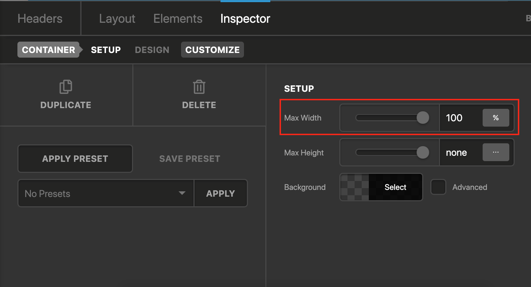Click the Delete trash can icon
The image size is (531, 287).
(x=199, y=87)
